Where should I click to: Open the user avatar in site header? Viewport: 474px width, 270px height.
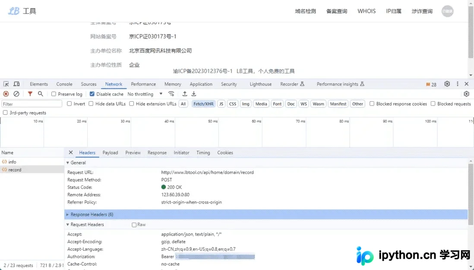[x=447, y=11]
